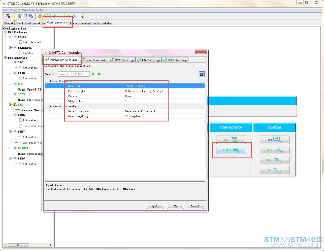Screen dimensions: 324x251
Task: Click the green download arrow icon
Action: (83, 16)
